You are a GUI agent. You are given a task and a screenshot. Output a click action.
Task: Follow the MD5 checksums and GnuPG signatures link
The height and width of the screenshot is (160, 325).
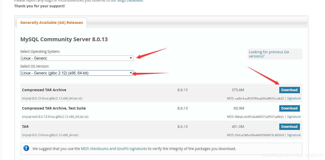coord(114,149)
